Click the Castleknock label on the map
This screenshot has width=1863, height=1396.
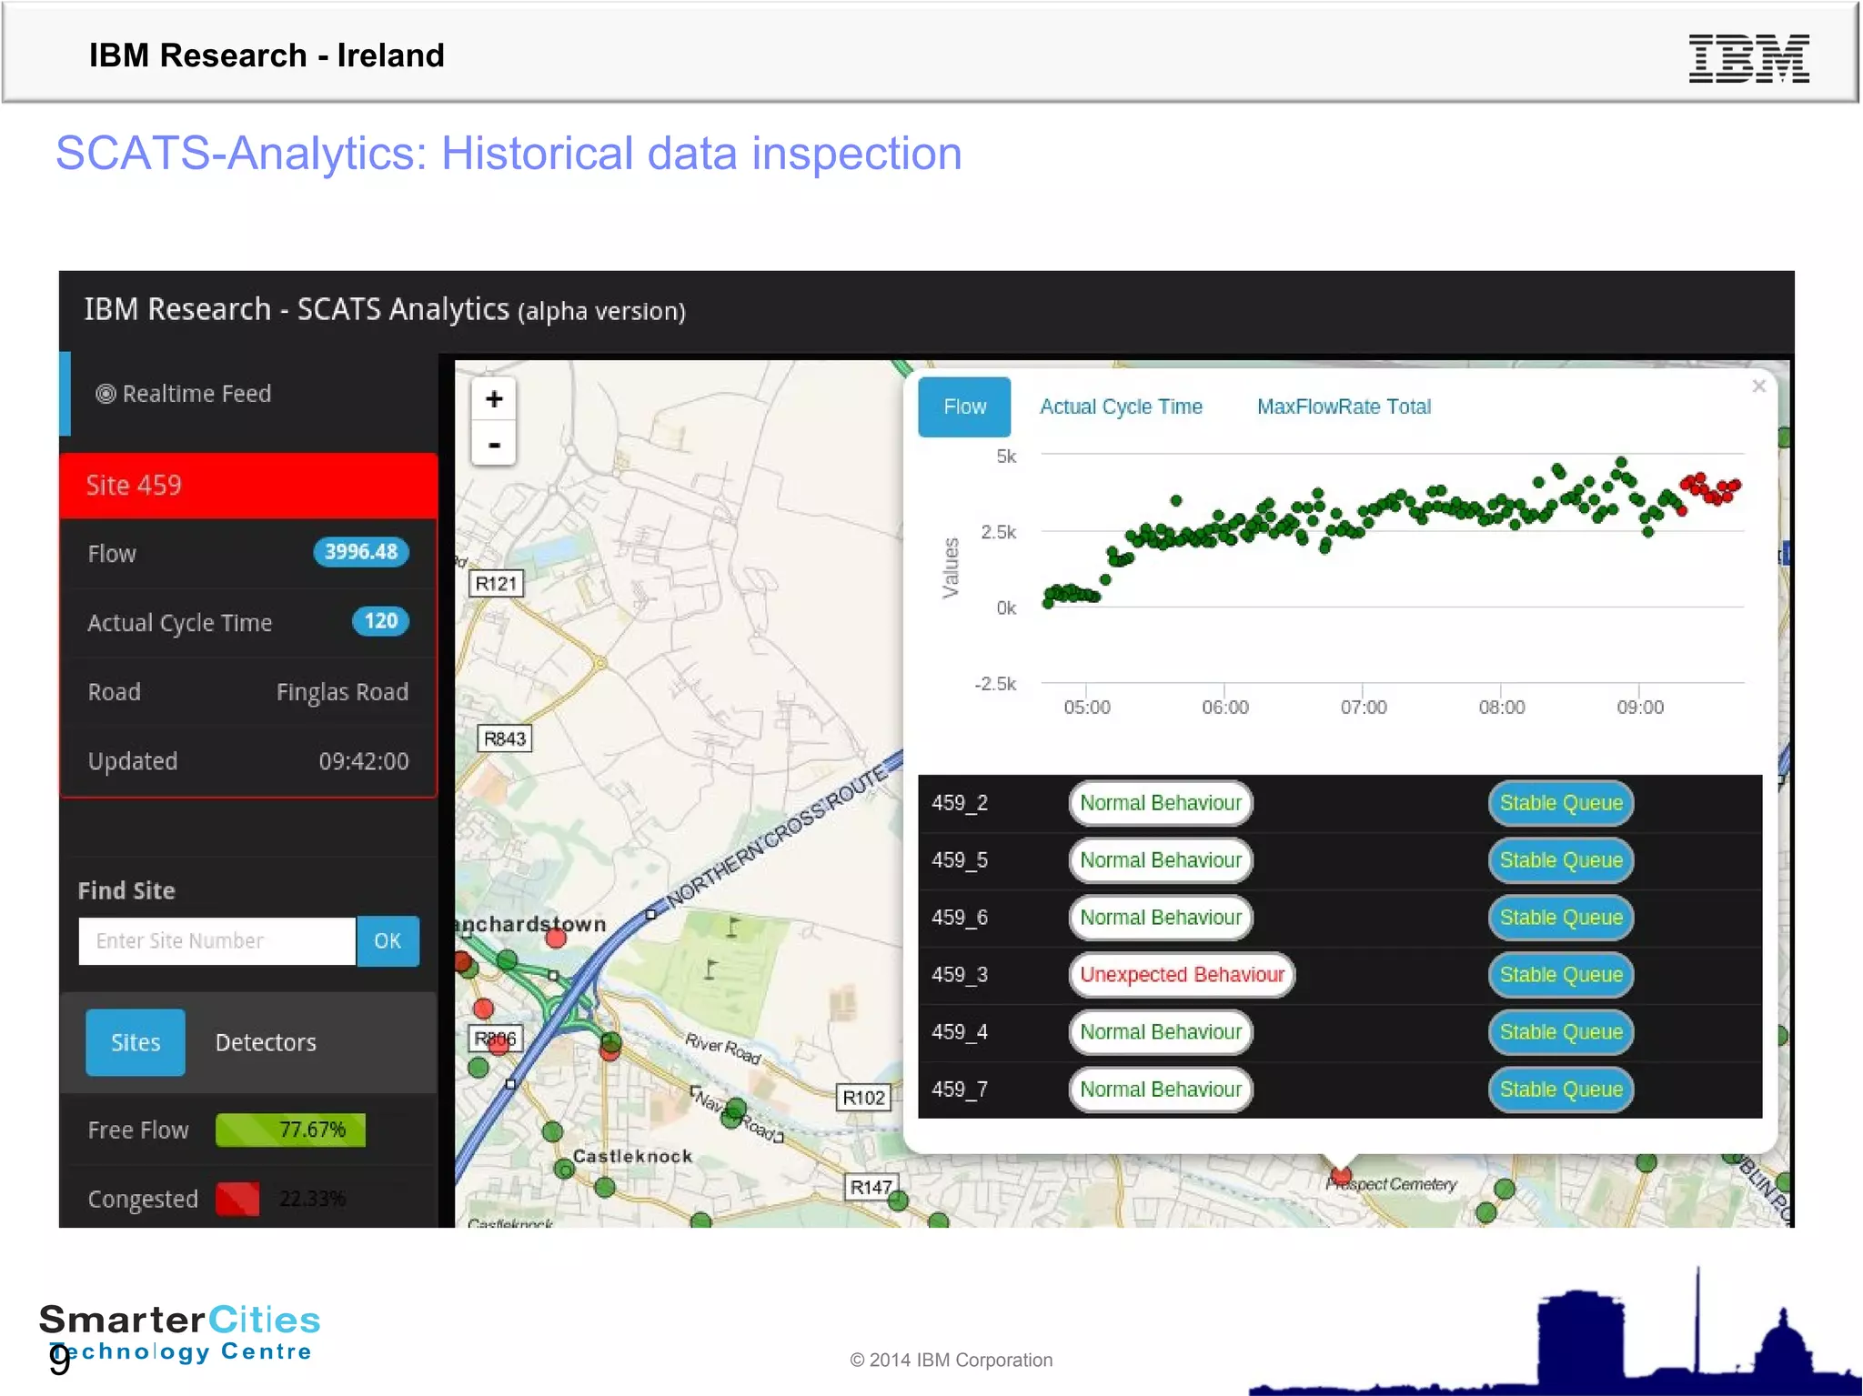point(632,1156)
